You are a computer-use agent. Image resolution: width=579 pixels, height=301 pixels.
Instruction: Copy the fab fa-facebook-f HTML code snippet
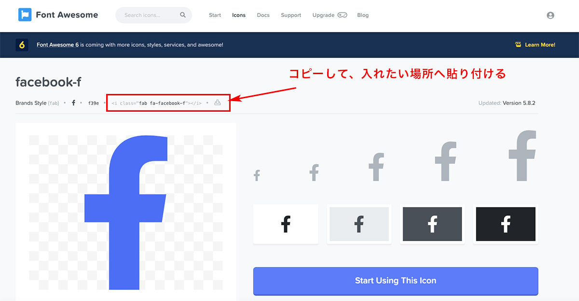pyautogui.click(x=156, y=103)
